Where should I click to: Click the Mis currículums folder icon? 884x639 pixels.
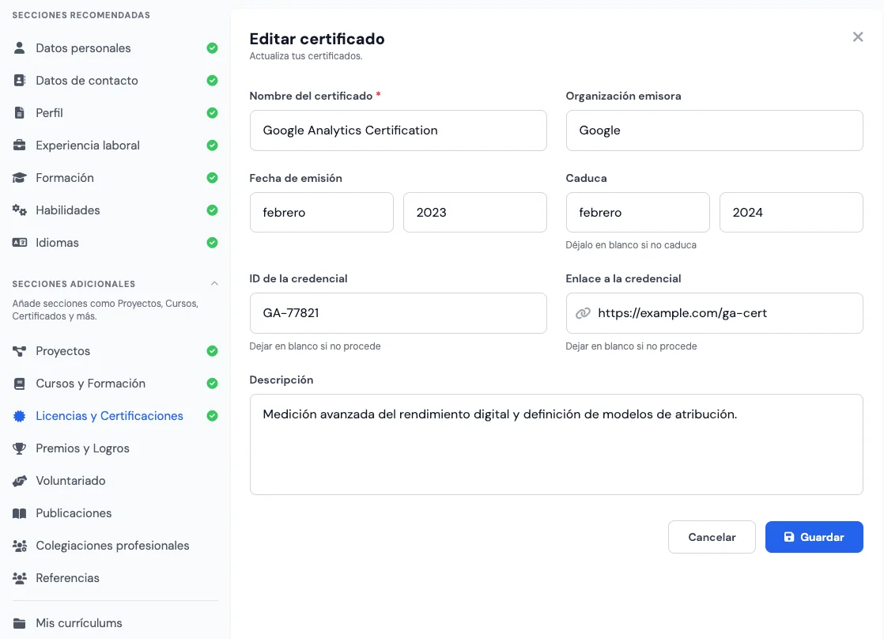coord(19,623)
